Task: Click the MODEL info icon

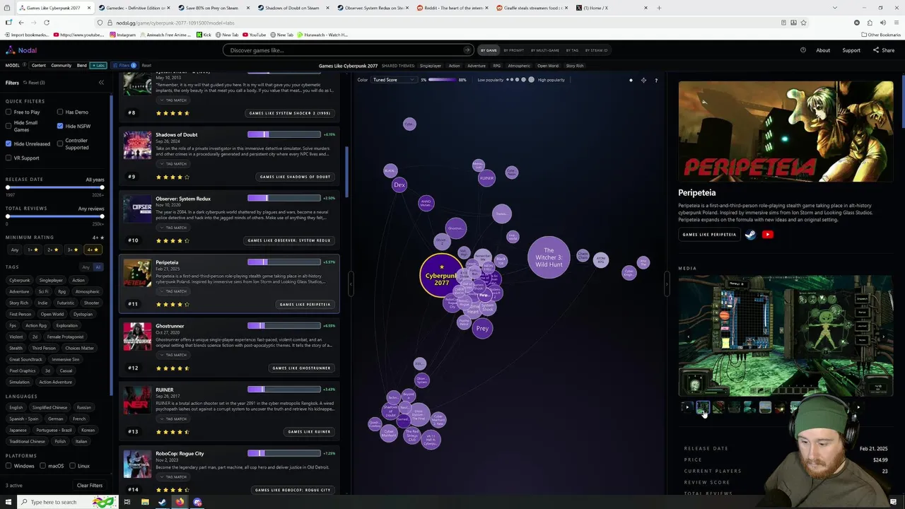Action: point(24,65)
